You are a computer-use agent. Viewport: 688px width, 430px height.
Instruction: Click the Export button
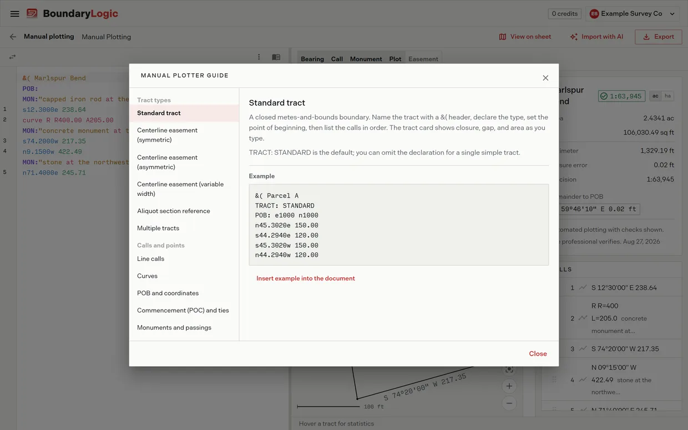(x=658, y=37)
